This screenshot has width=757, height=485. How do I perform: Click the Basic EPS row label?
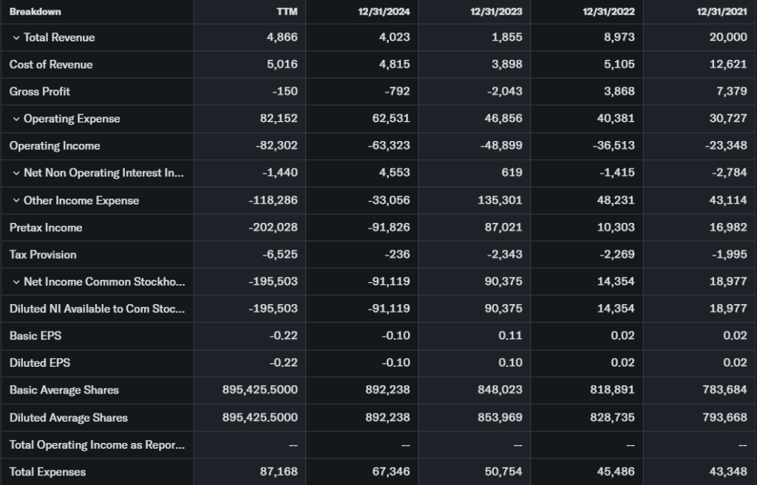pyautogui.click(x=35, y=336)
